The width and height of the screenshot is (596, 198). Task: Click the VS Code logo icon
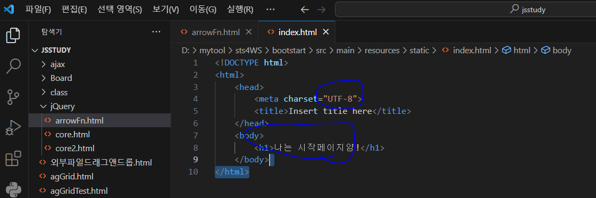click(9, 10)
